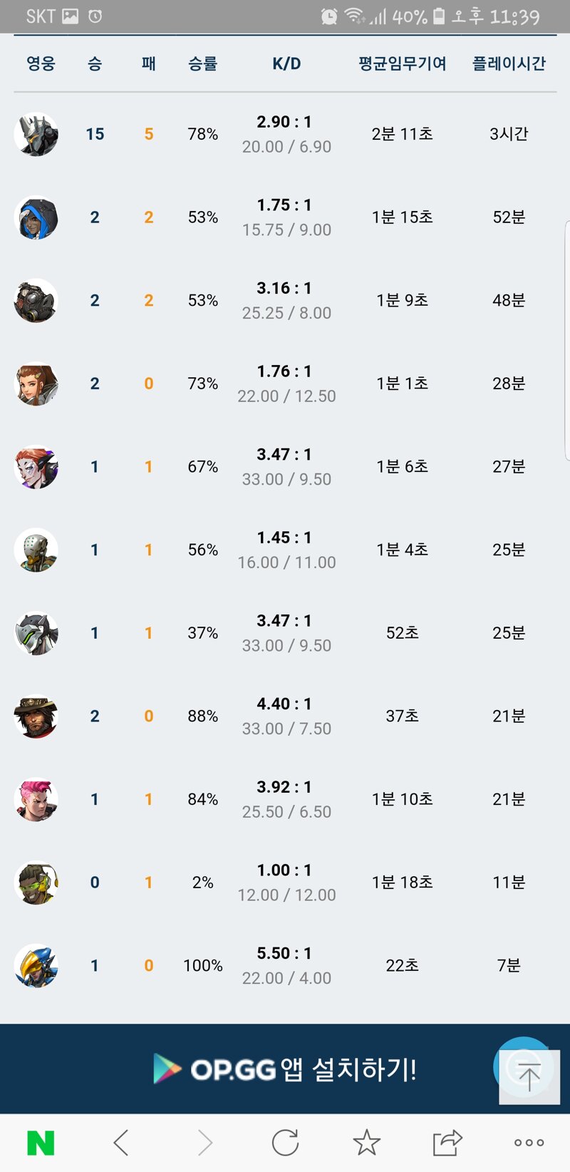This screenshot has width=570, height=1172.
Task: Sort by 평균임무기여 column header
Action: pos(402,63)
